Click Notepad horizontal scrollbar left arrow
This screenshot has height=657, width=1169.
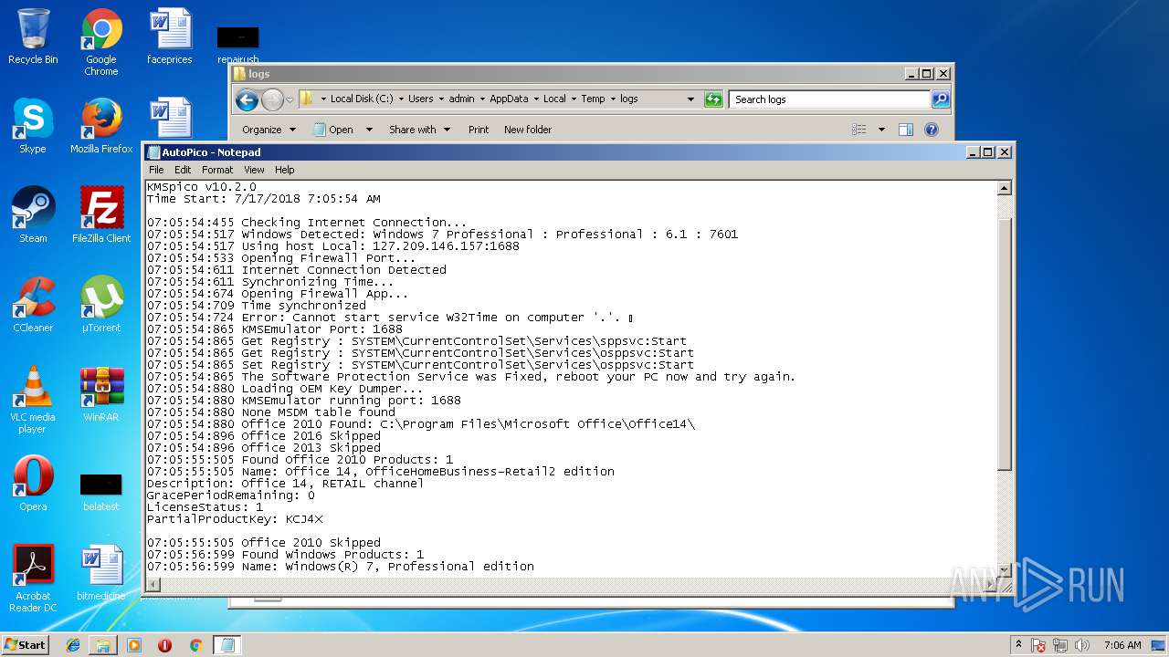point(153,584)
